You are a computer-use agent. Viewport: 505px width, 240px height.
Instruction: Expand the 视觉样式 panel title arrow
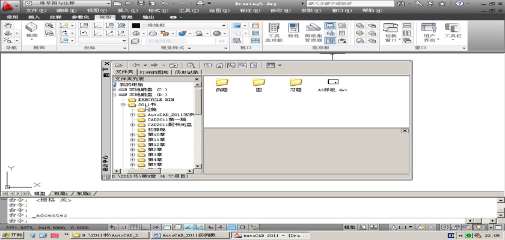(189, 48)
